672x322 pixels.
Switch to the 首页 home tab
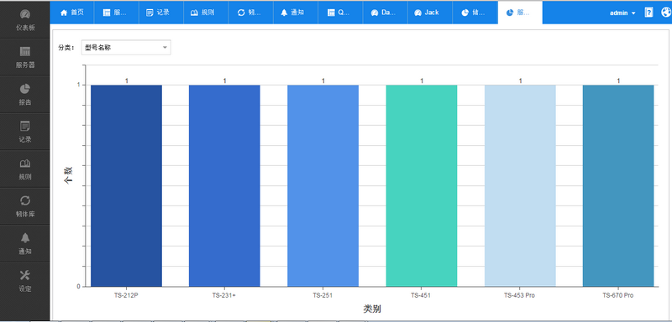point(71,13)
